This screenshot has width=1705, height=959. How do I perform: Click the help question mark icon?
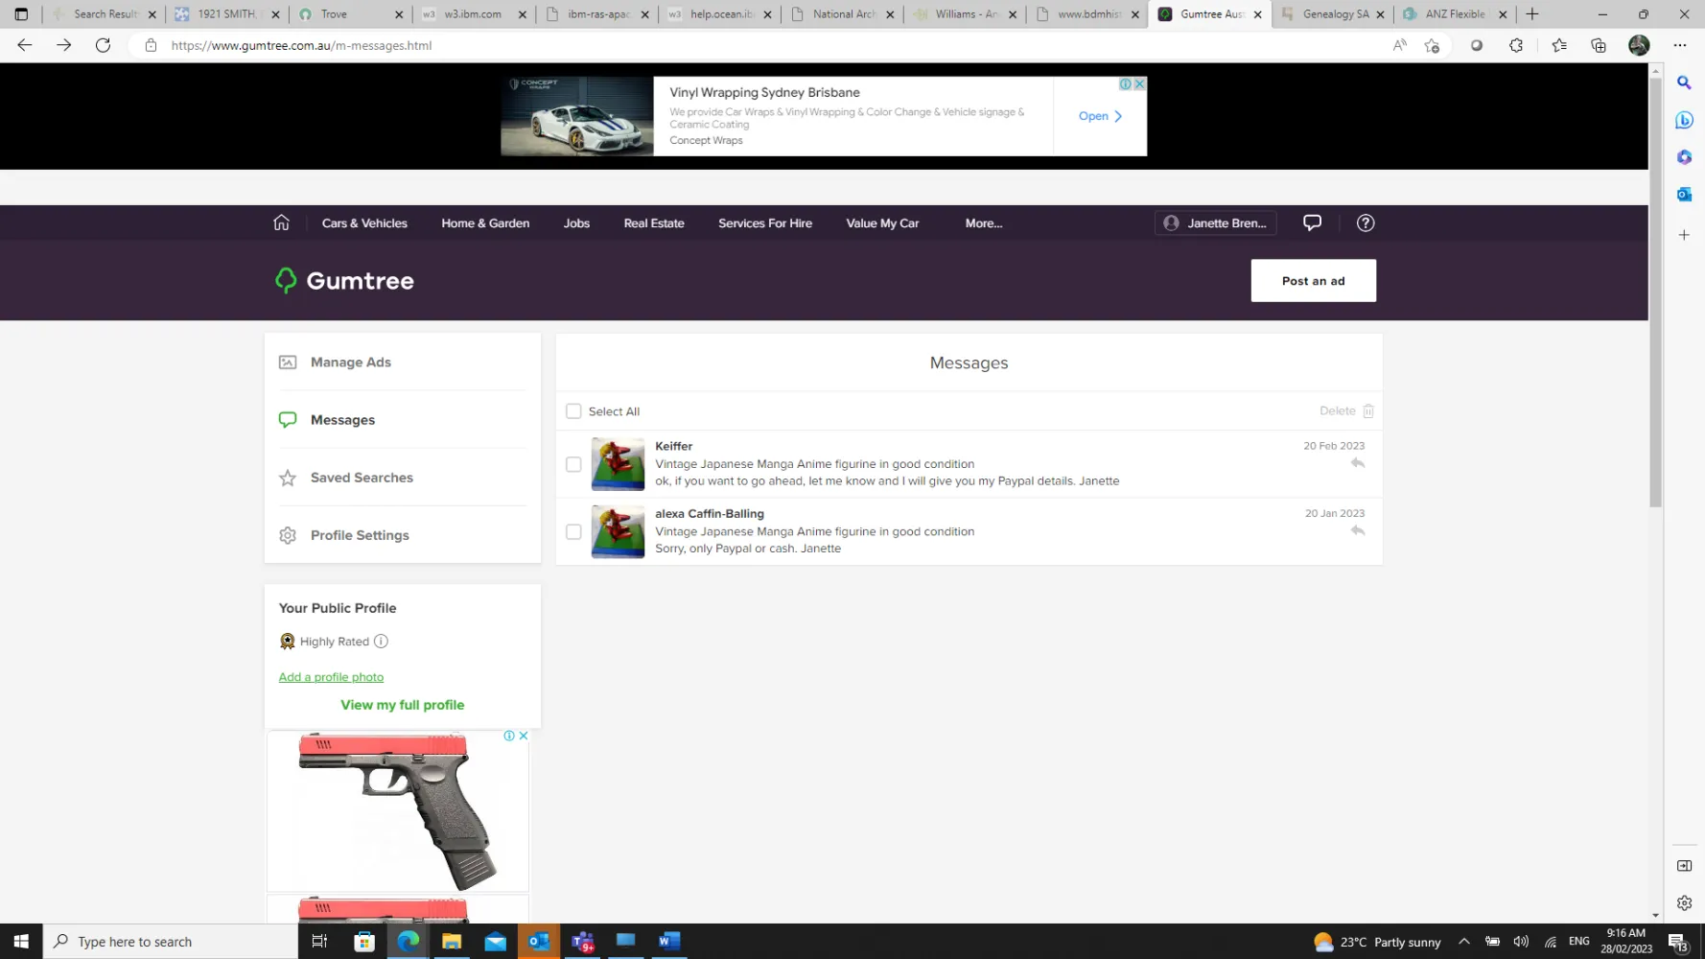point(1366,222)
